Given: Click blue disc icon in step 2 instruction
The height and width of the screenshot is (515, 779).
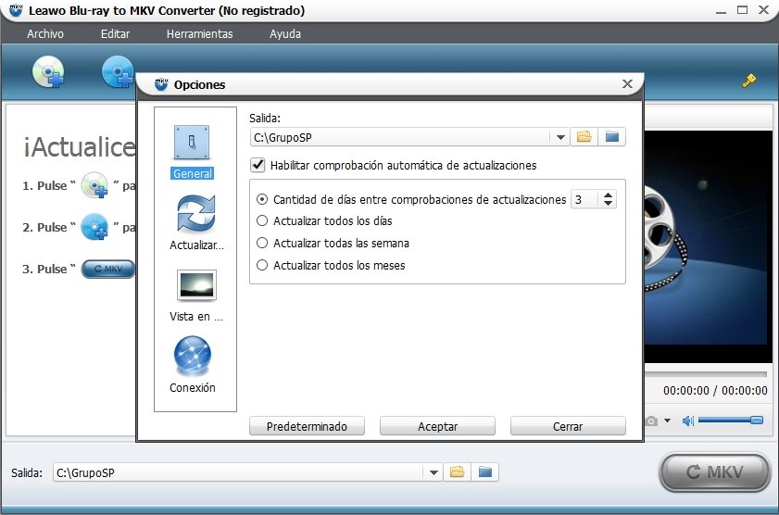Looking at the screenshot, I should pyautogui.click(x=94, y=226).
